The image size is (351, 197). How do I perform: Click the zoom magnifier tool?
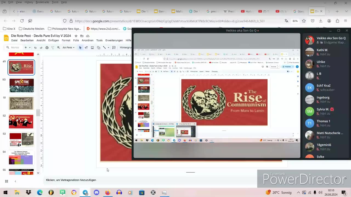tap(58, 47)
